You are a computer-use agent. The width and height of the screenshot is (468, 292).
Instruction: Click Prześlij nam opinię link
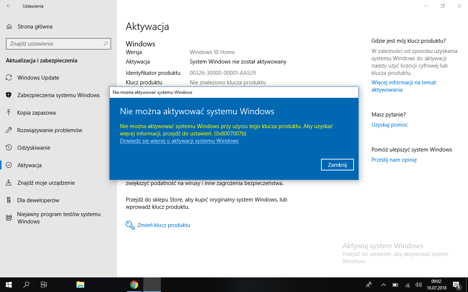pyautogui.click(x=394, y=160)
